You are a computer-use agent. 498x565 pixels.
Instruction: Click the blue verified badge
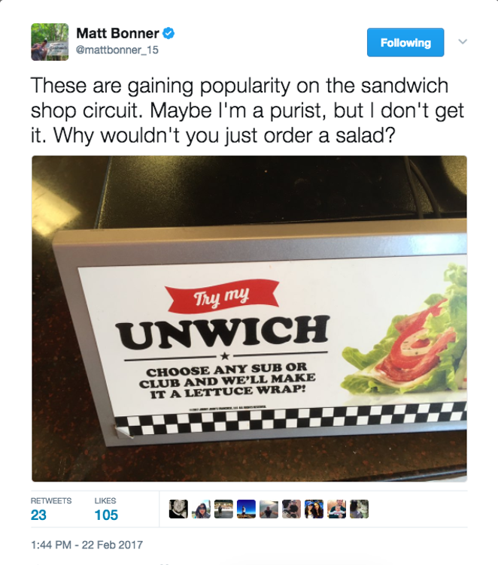169,34
